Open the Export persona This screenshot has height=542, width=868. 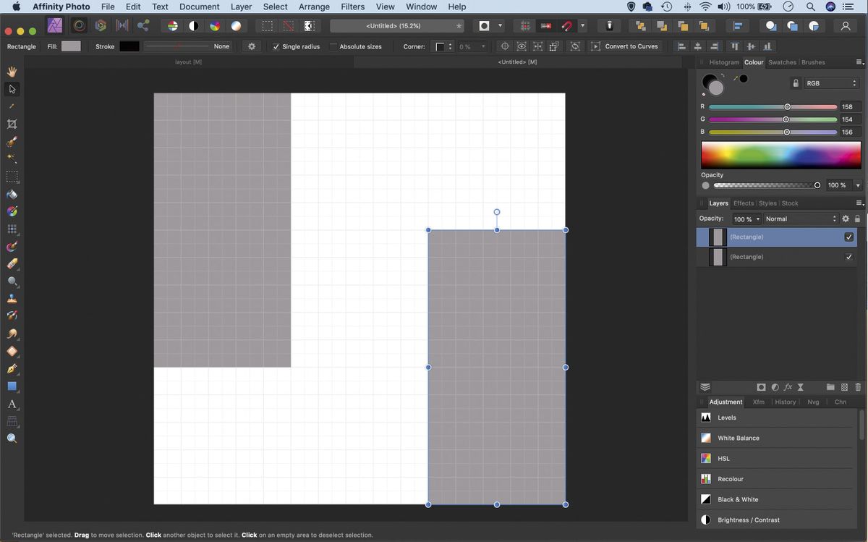coord(143,25)
